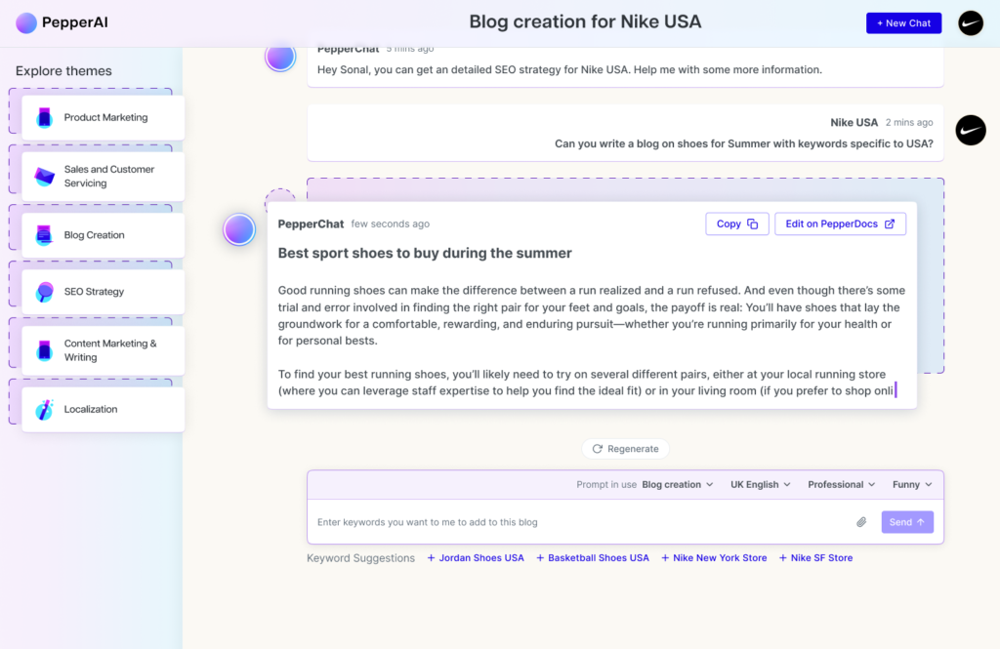The image size is (1000, 649).
Task: Expand the Professional tone dropdown
Action: pyautogui.click(x=842, y=485)
